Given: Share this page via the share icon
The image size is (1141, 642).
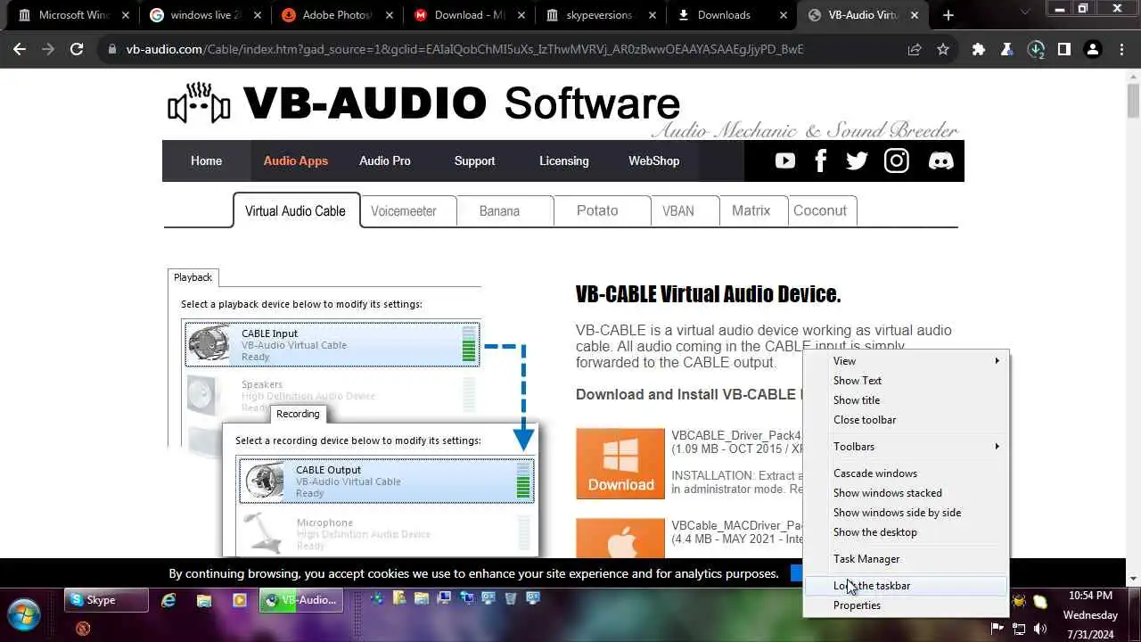Looking at the screenshot, I should tap(915, 50).
